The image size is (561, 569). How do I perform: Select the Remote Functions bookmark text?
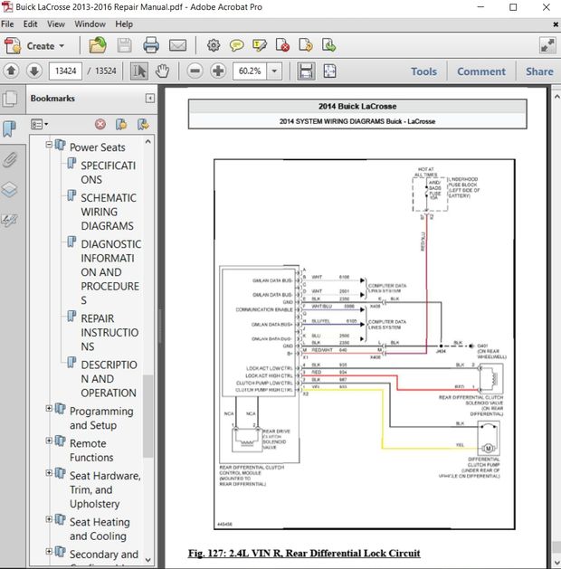(91, 450)
